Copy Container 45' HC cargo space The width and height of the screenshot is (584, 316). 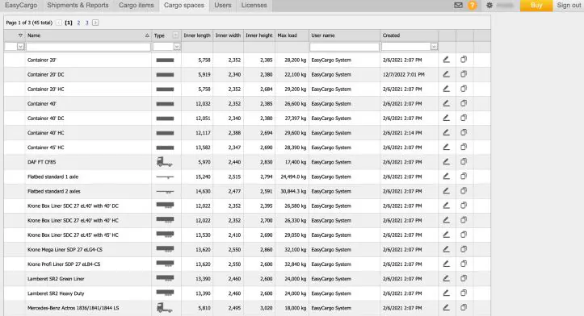464,148
